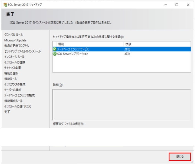Viewport: 195px width, 164px height.
Task: Click ライセンス条項 step in sidebar
Action: pos(13,68)
